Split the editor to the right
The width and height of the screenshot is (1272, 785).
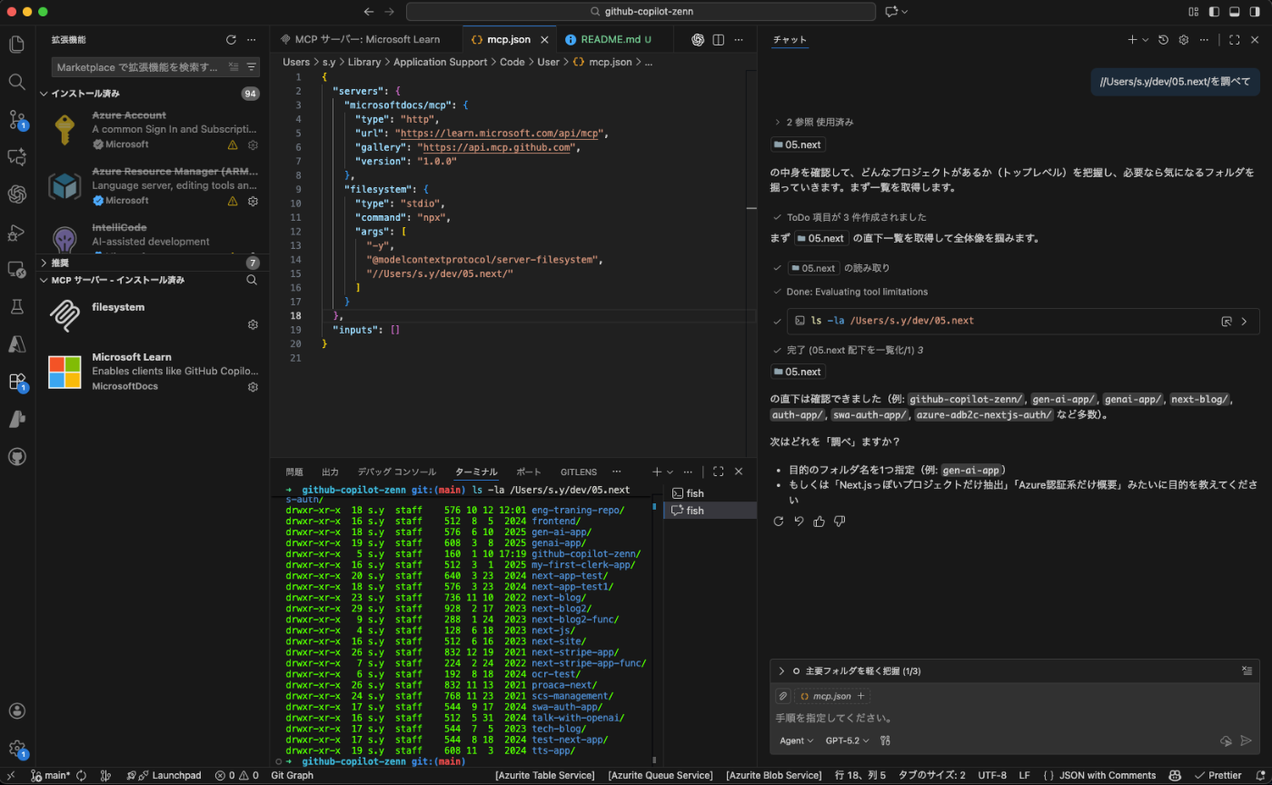718,40
